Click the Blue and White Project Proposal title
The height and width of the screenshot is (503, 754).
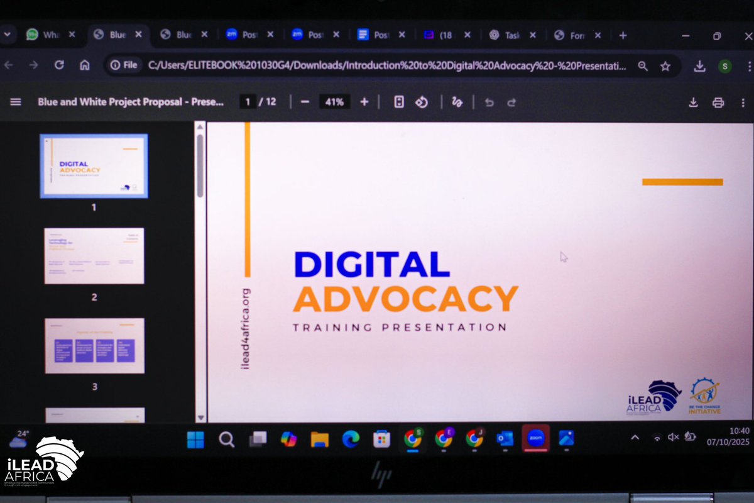[x=131, y=102]
